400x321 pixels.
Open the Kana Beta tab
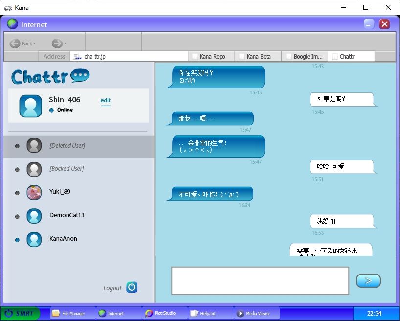pyautogui.click(x=258, y=56)
